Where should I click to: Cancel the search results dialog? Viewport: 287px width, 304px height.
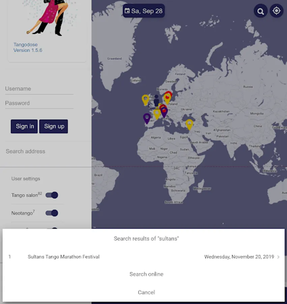click(146, 293)
